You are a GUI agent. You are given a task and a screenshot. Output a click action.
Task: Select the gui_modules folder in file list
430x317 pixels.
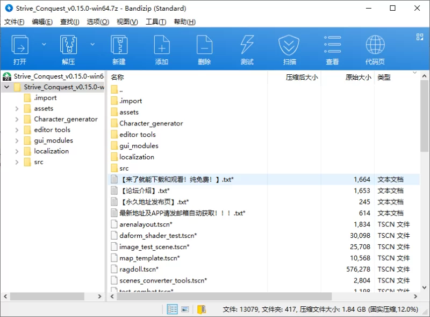(135, 146)
